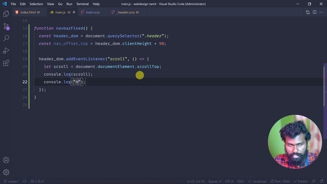Change end of line sequence CRLF
This screenshot has width=327, height=184.
240,181
